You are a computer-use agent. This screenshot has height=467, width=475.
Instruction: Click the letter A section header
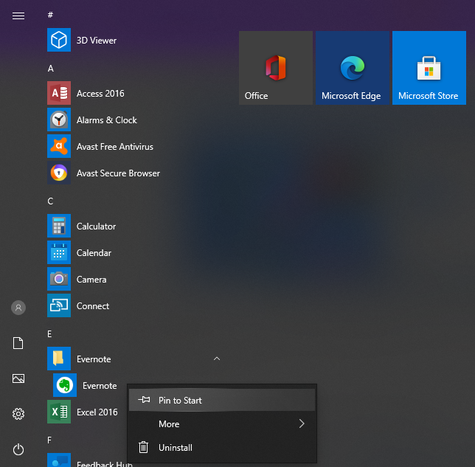point(51,69)
